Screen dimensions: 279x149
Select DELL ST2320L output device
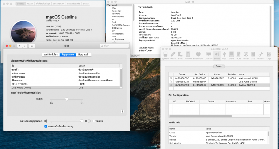[x=65, y=84]
